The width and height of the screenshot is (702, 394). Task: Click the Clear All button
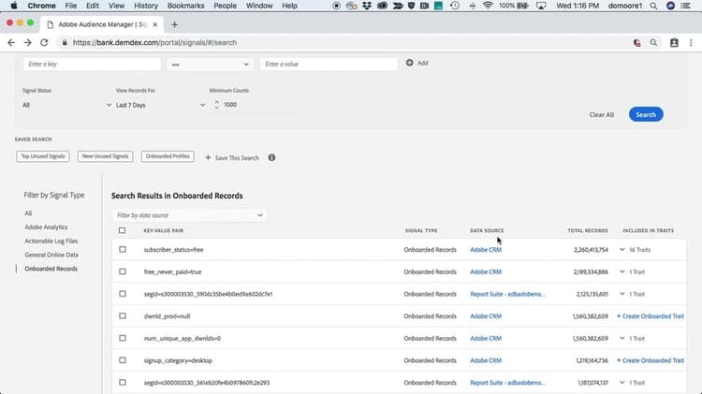[601, 114]
